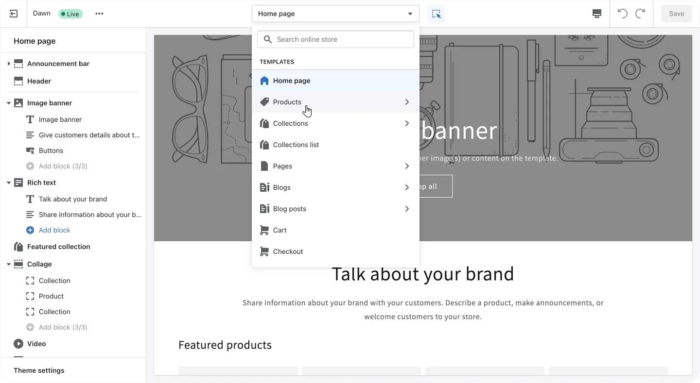Undo the last change
The image size is (700, 383).
(623, 14)
